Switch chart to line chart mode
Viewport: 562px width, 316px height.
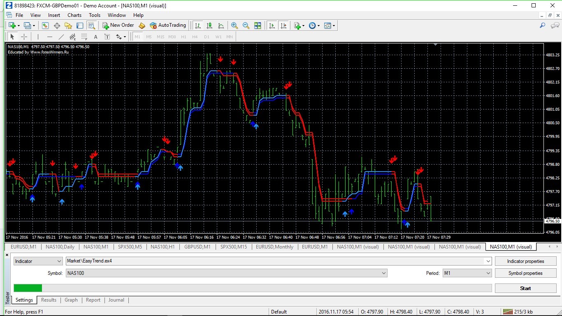pos(221,26)
